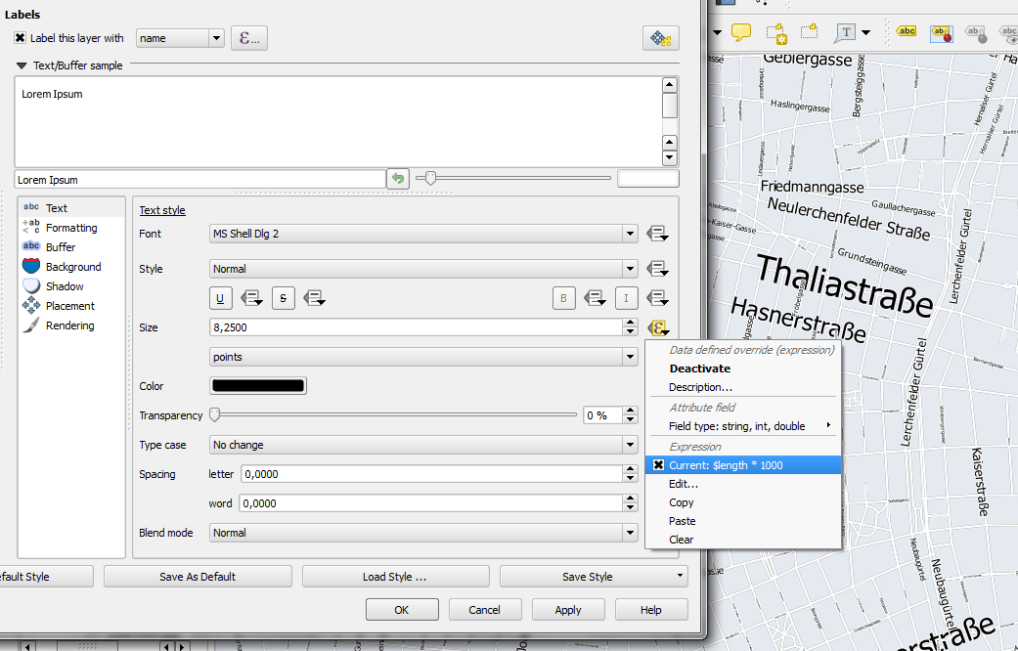Click the Lorem Ipsum sample text input field

(200, 180)
